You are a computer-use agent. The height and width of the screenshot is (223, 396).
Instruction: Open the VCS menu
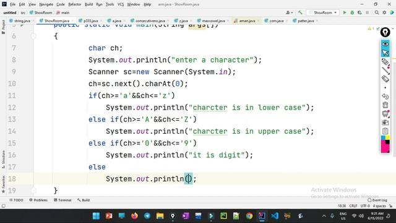121,4
